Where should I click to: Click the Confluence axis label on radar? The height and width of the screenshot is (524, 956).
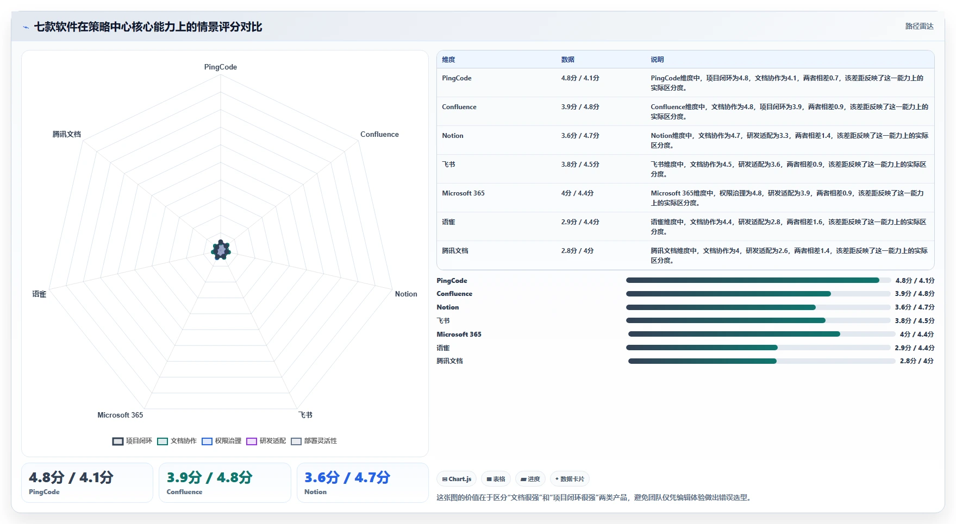click(379, 134)
